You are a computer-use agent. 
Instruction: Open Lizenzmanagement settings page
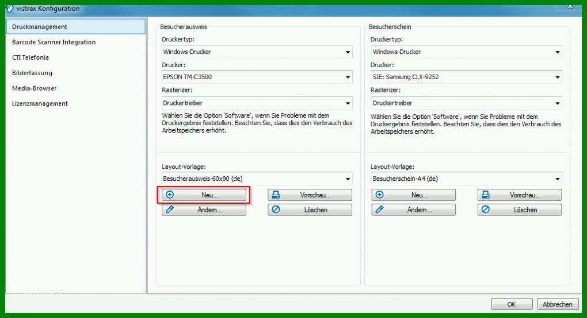[40, 103]
